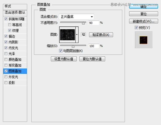Select 混合选项:默认 entry
This screenshot has height=125, width=161.
coord(15,12)
